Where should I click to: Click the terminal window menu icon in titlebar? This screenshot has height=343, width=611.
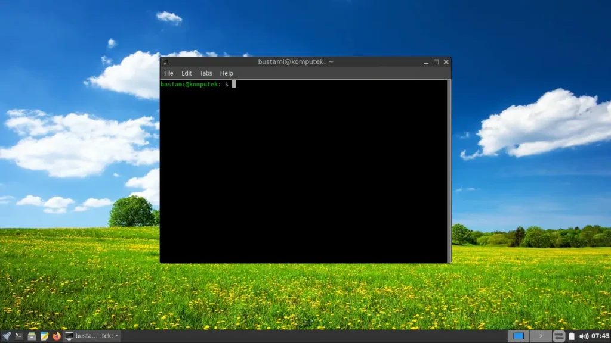click(165, 62)
